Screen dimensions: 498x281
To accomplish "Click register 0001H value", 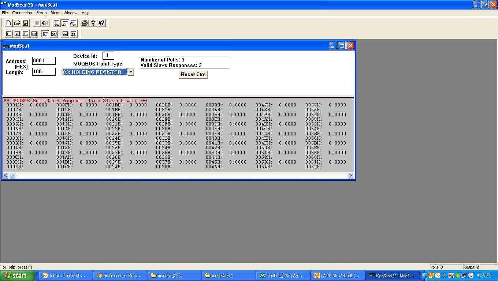I will pos(38,105).
